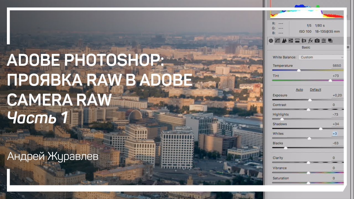Click the Vibrance slider handle

pos(308,173)
